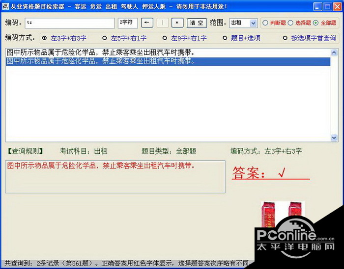Screen dimensions: 344x269
Task: Click the app icon in title bar
Action: point(5,6)
